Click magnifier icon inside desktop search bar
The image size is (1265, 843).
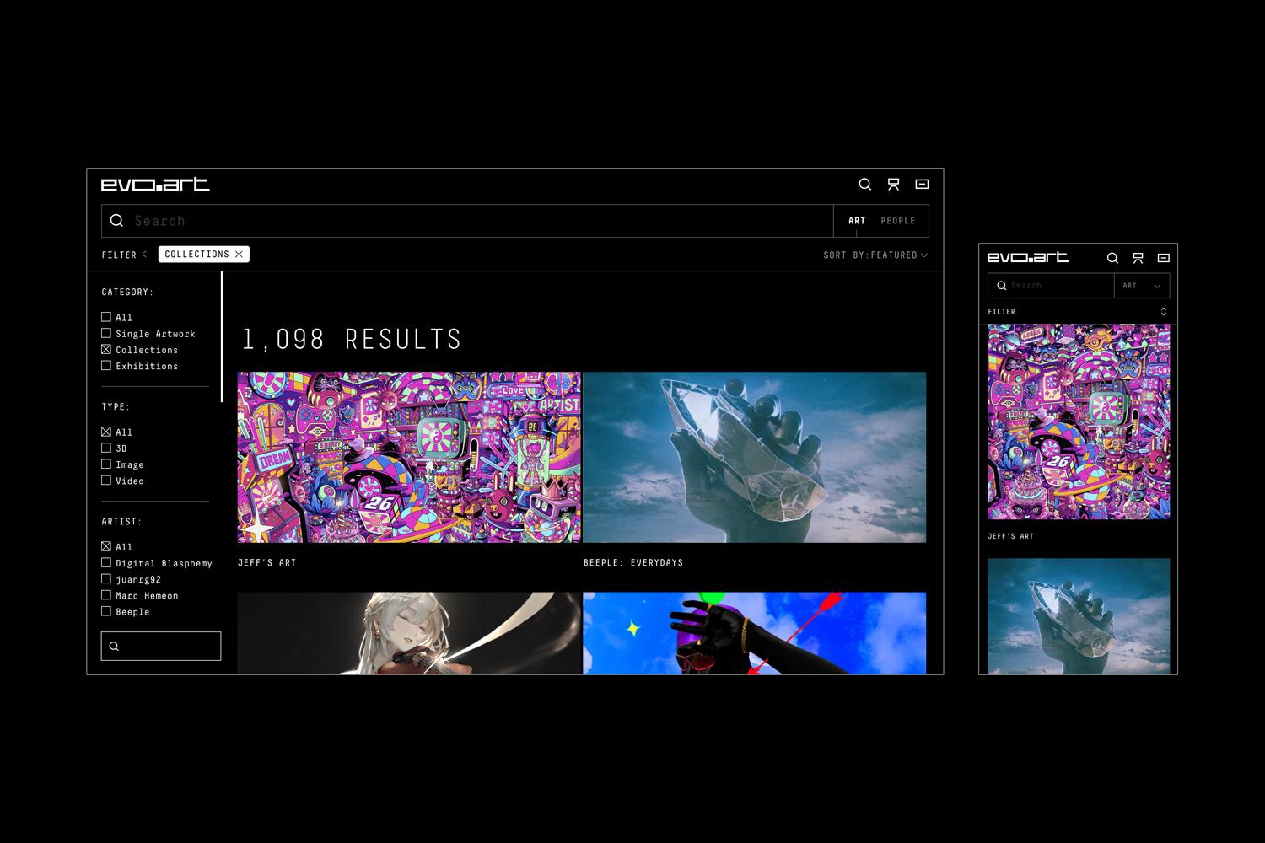coord(117,220)
